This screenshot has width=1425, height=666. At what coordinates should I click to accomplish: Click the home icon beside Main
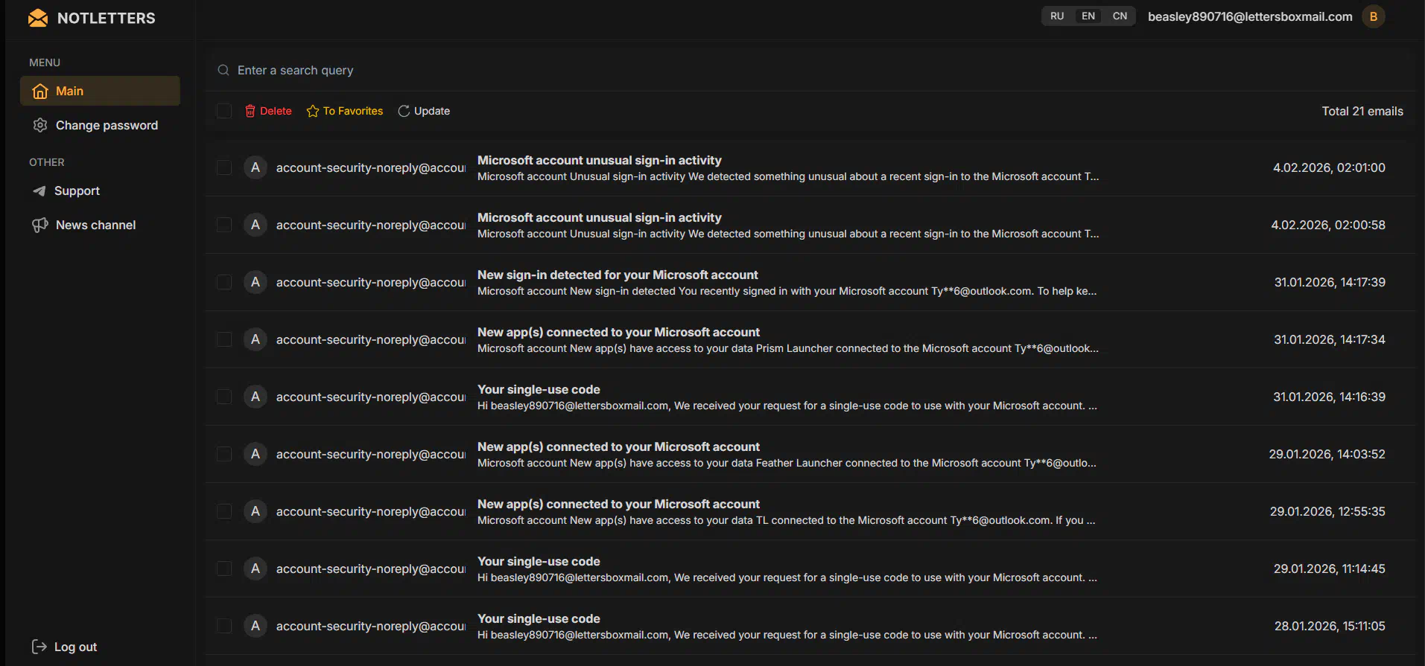[40, 91]
